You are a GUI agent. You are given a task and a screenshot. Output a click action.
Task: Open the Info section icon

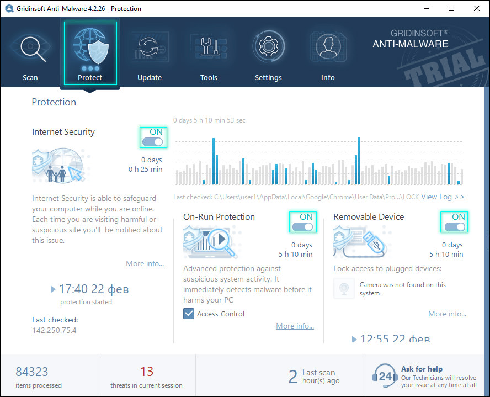328,46
